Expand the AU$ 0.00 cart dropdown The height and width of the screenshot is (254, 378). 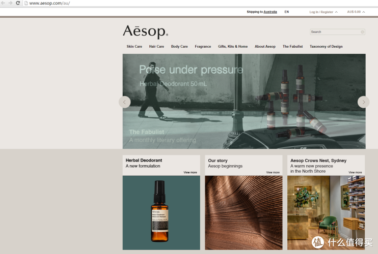356,12
